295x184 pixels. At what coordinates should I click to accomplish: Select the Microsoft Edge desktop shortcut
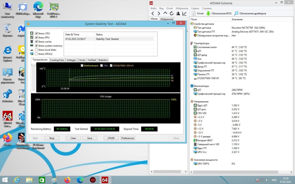38,10
